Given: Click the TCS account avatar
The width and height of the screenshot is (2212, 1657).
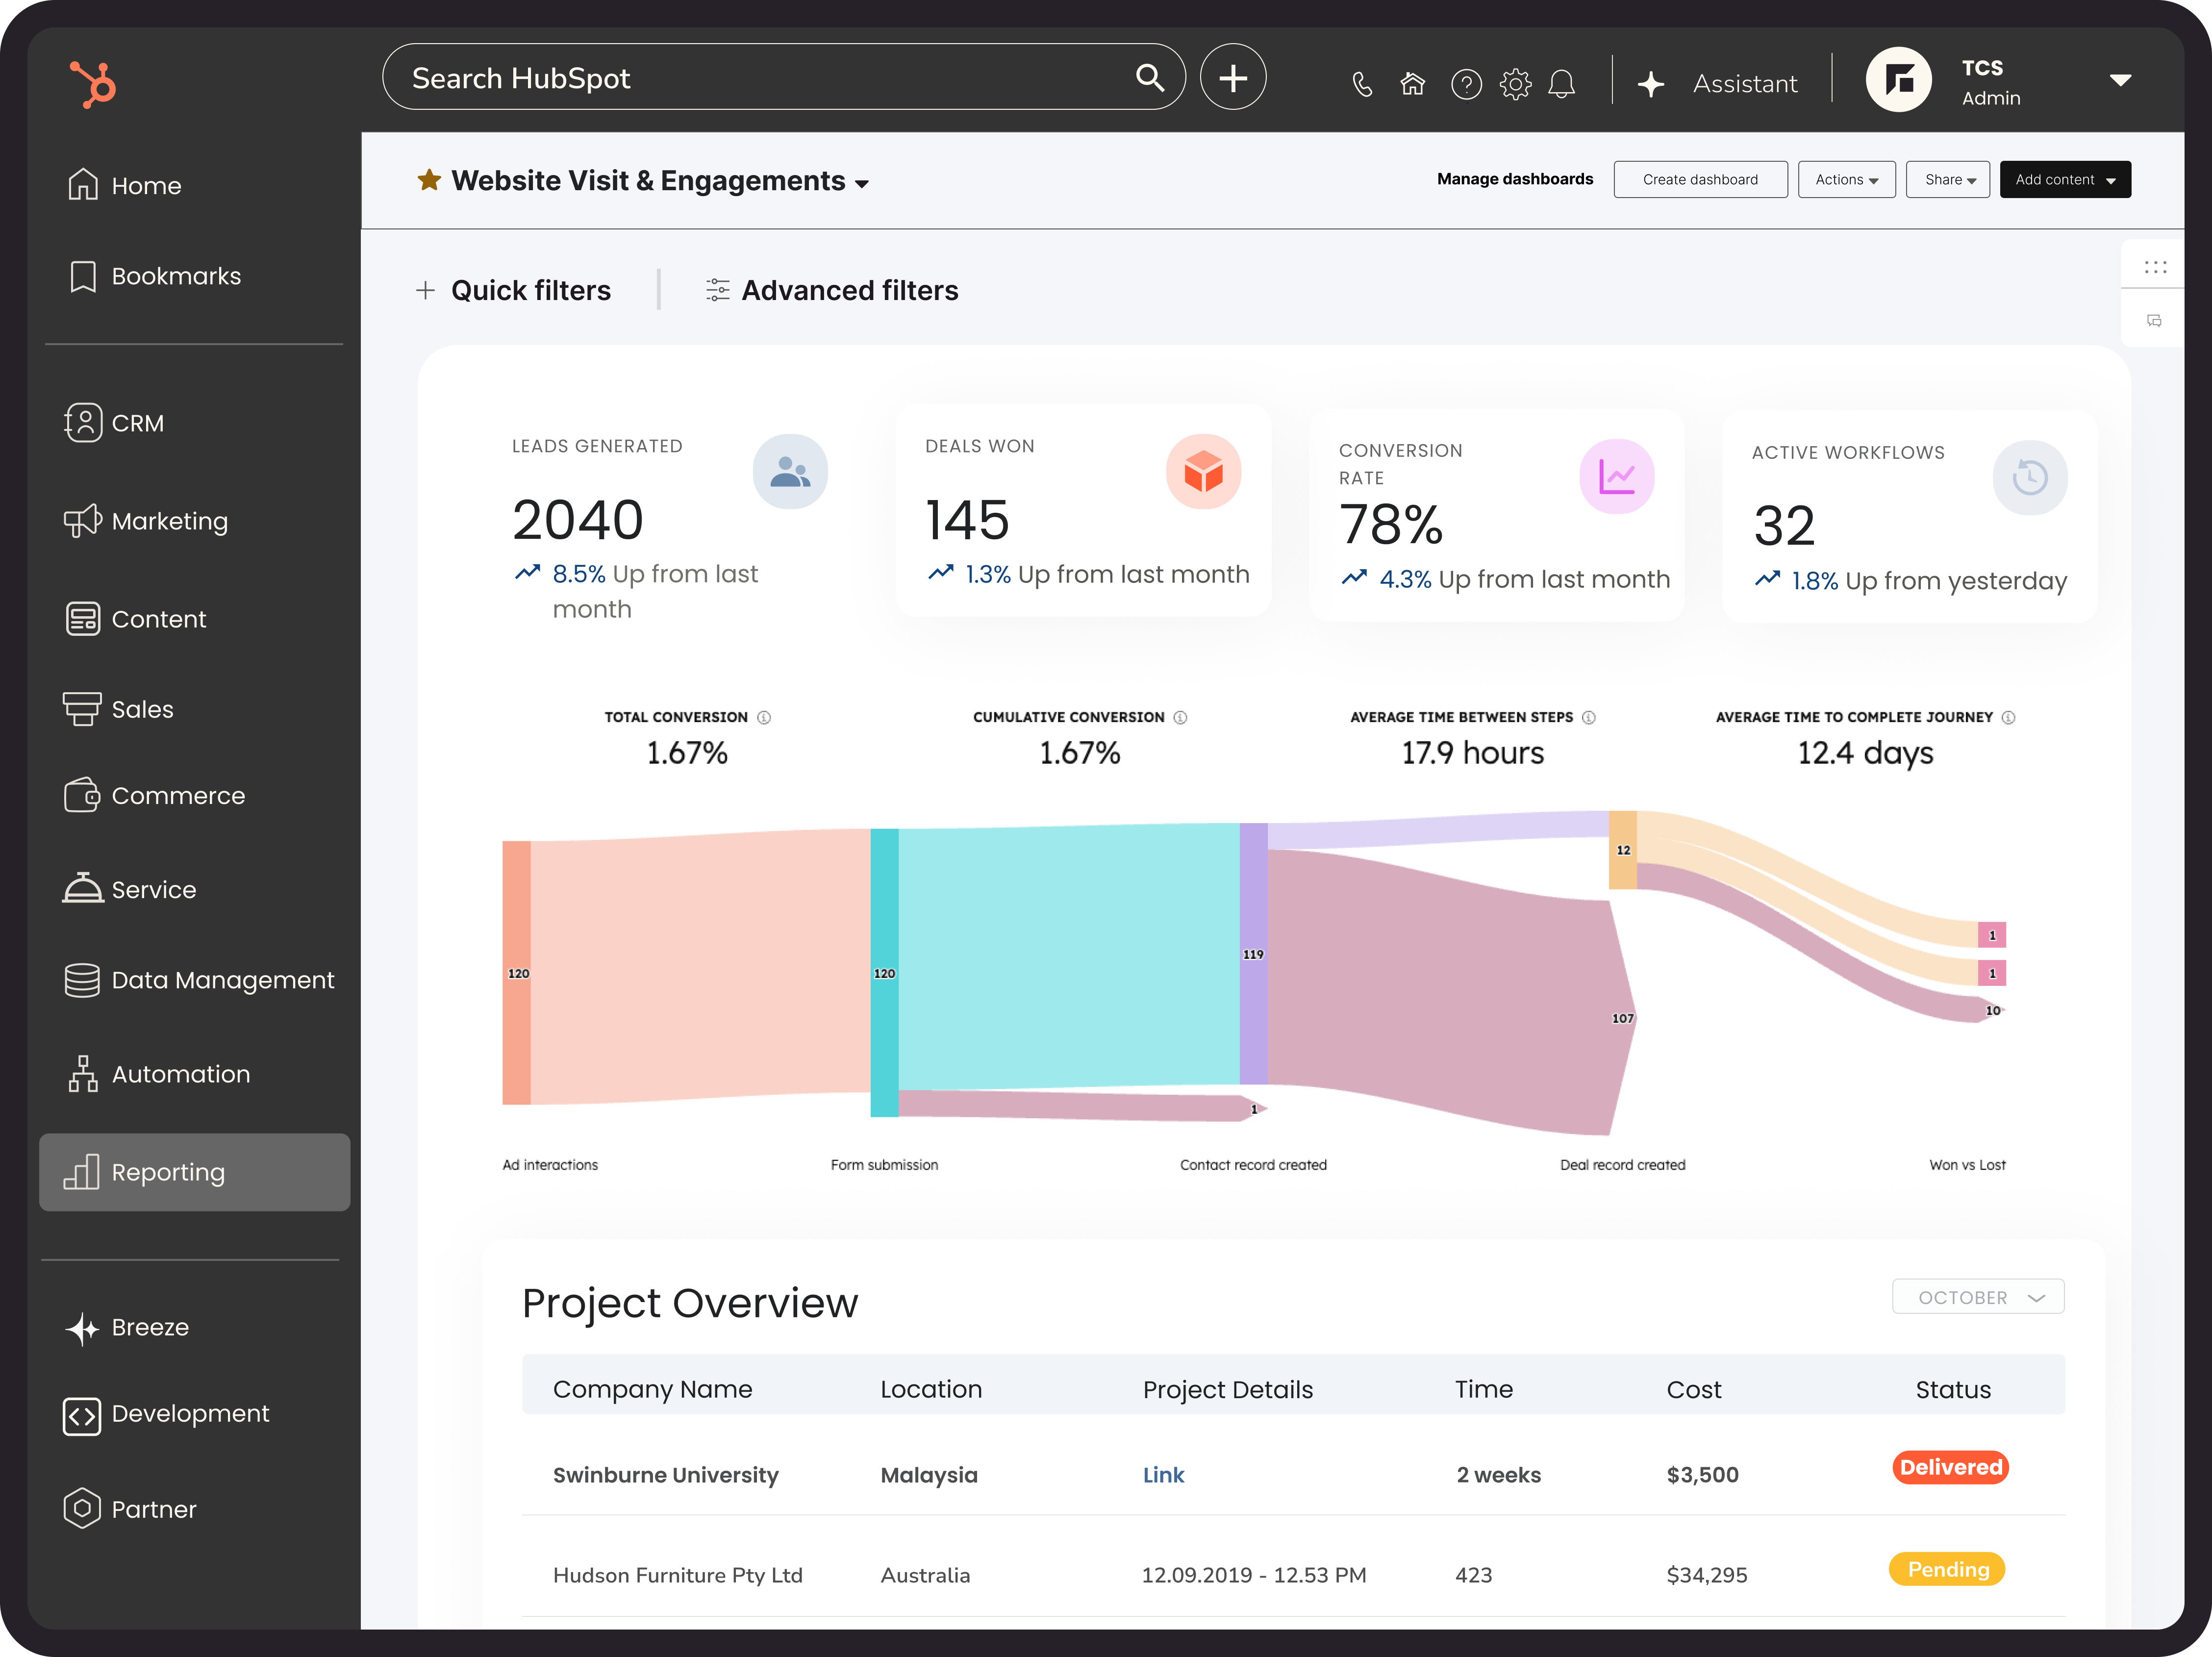Looking at the screenshot, I should click(1898, 80).
